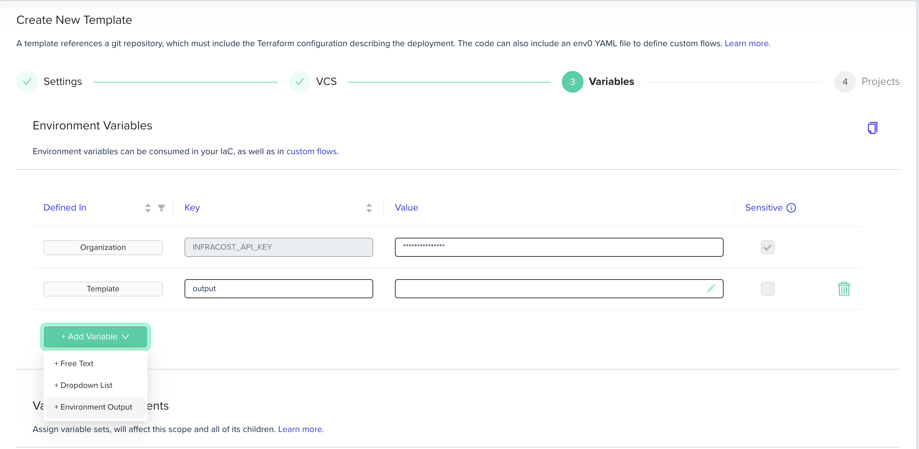The width and height of the screenshot is (919, 449).
Task: Open the Add Variable dropdown
Action: (95, 336)
